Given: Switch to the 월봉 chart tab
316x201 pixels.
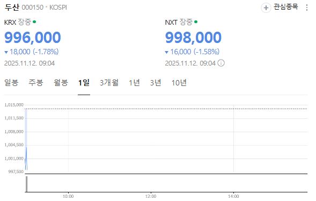Looking at the screenshot, I should click(61, 83).
